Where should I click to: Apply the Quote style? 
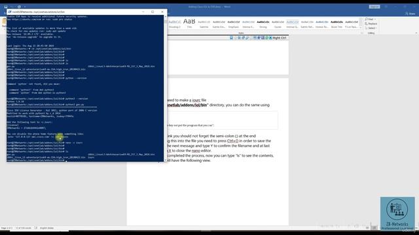(278, 24)
